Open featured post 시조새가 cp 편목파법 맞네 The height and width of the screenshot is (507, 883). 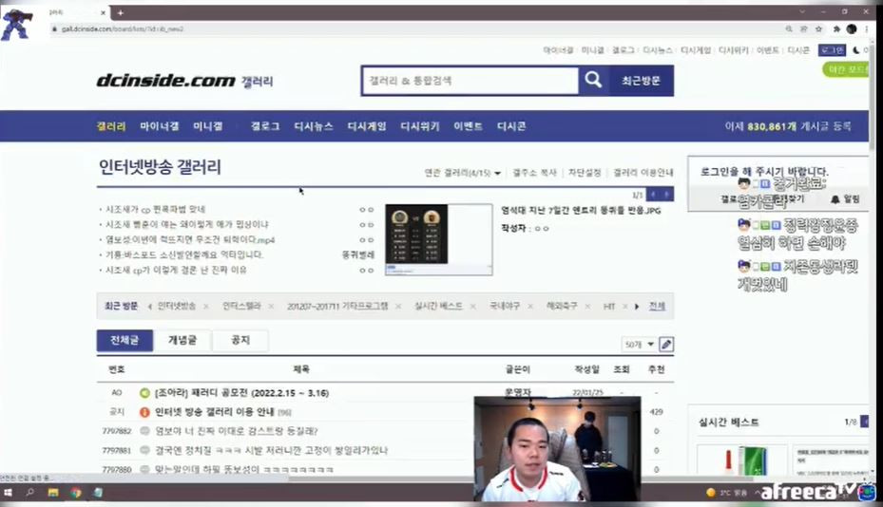[x=156, y=209]
